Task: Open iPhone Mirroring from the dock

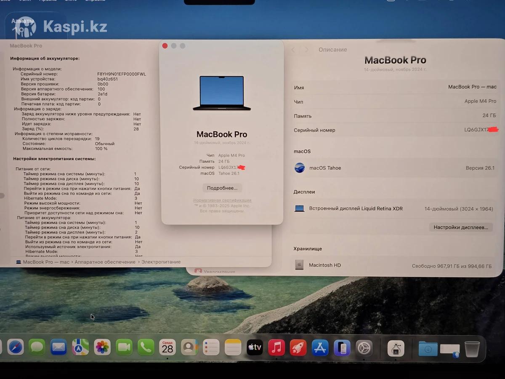Action: (342, 348)
